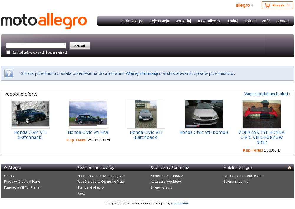Open Współpraca w Ochronie Praw link

[101, 182]
